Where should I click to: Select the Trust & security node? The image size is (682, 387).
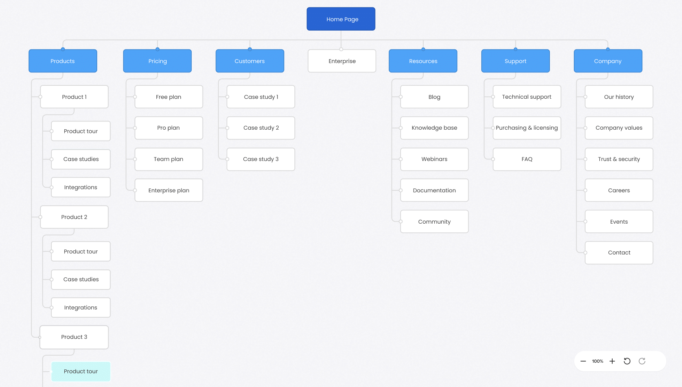coord(619,159)
